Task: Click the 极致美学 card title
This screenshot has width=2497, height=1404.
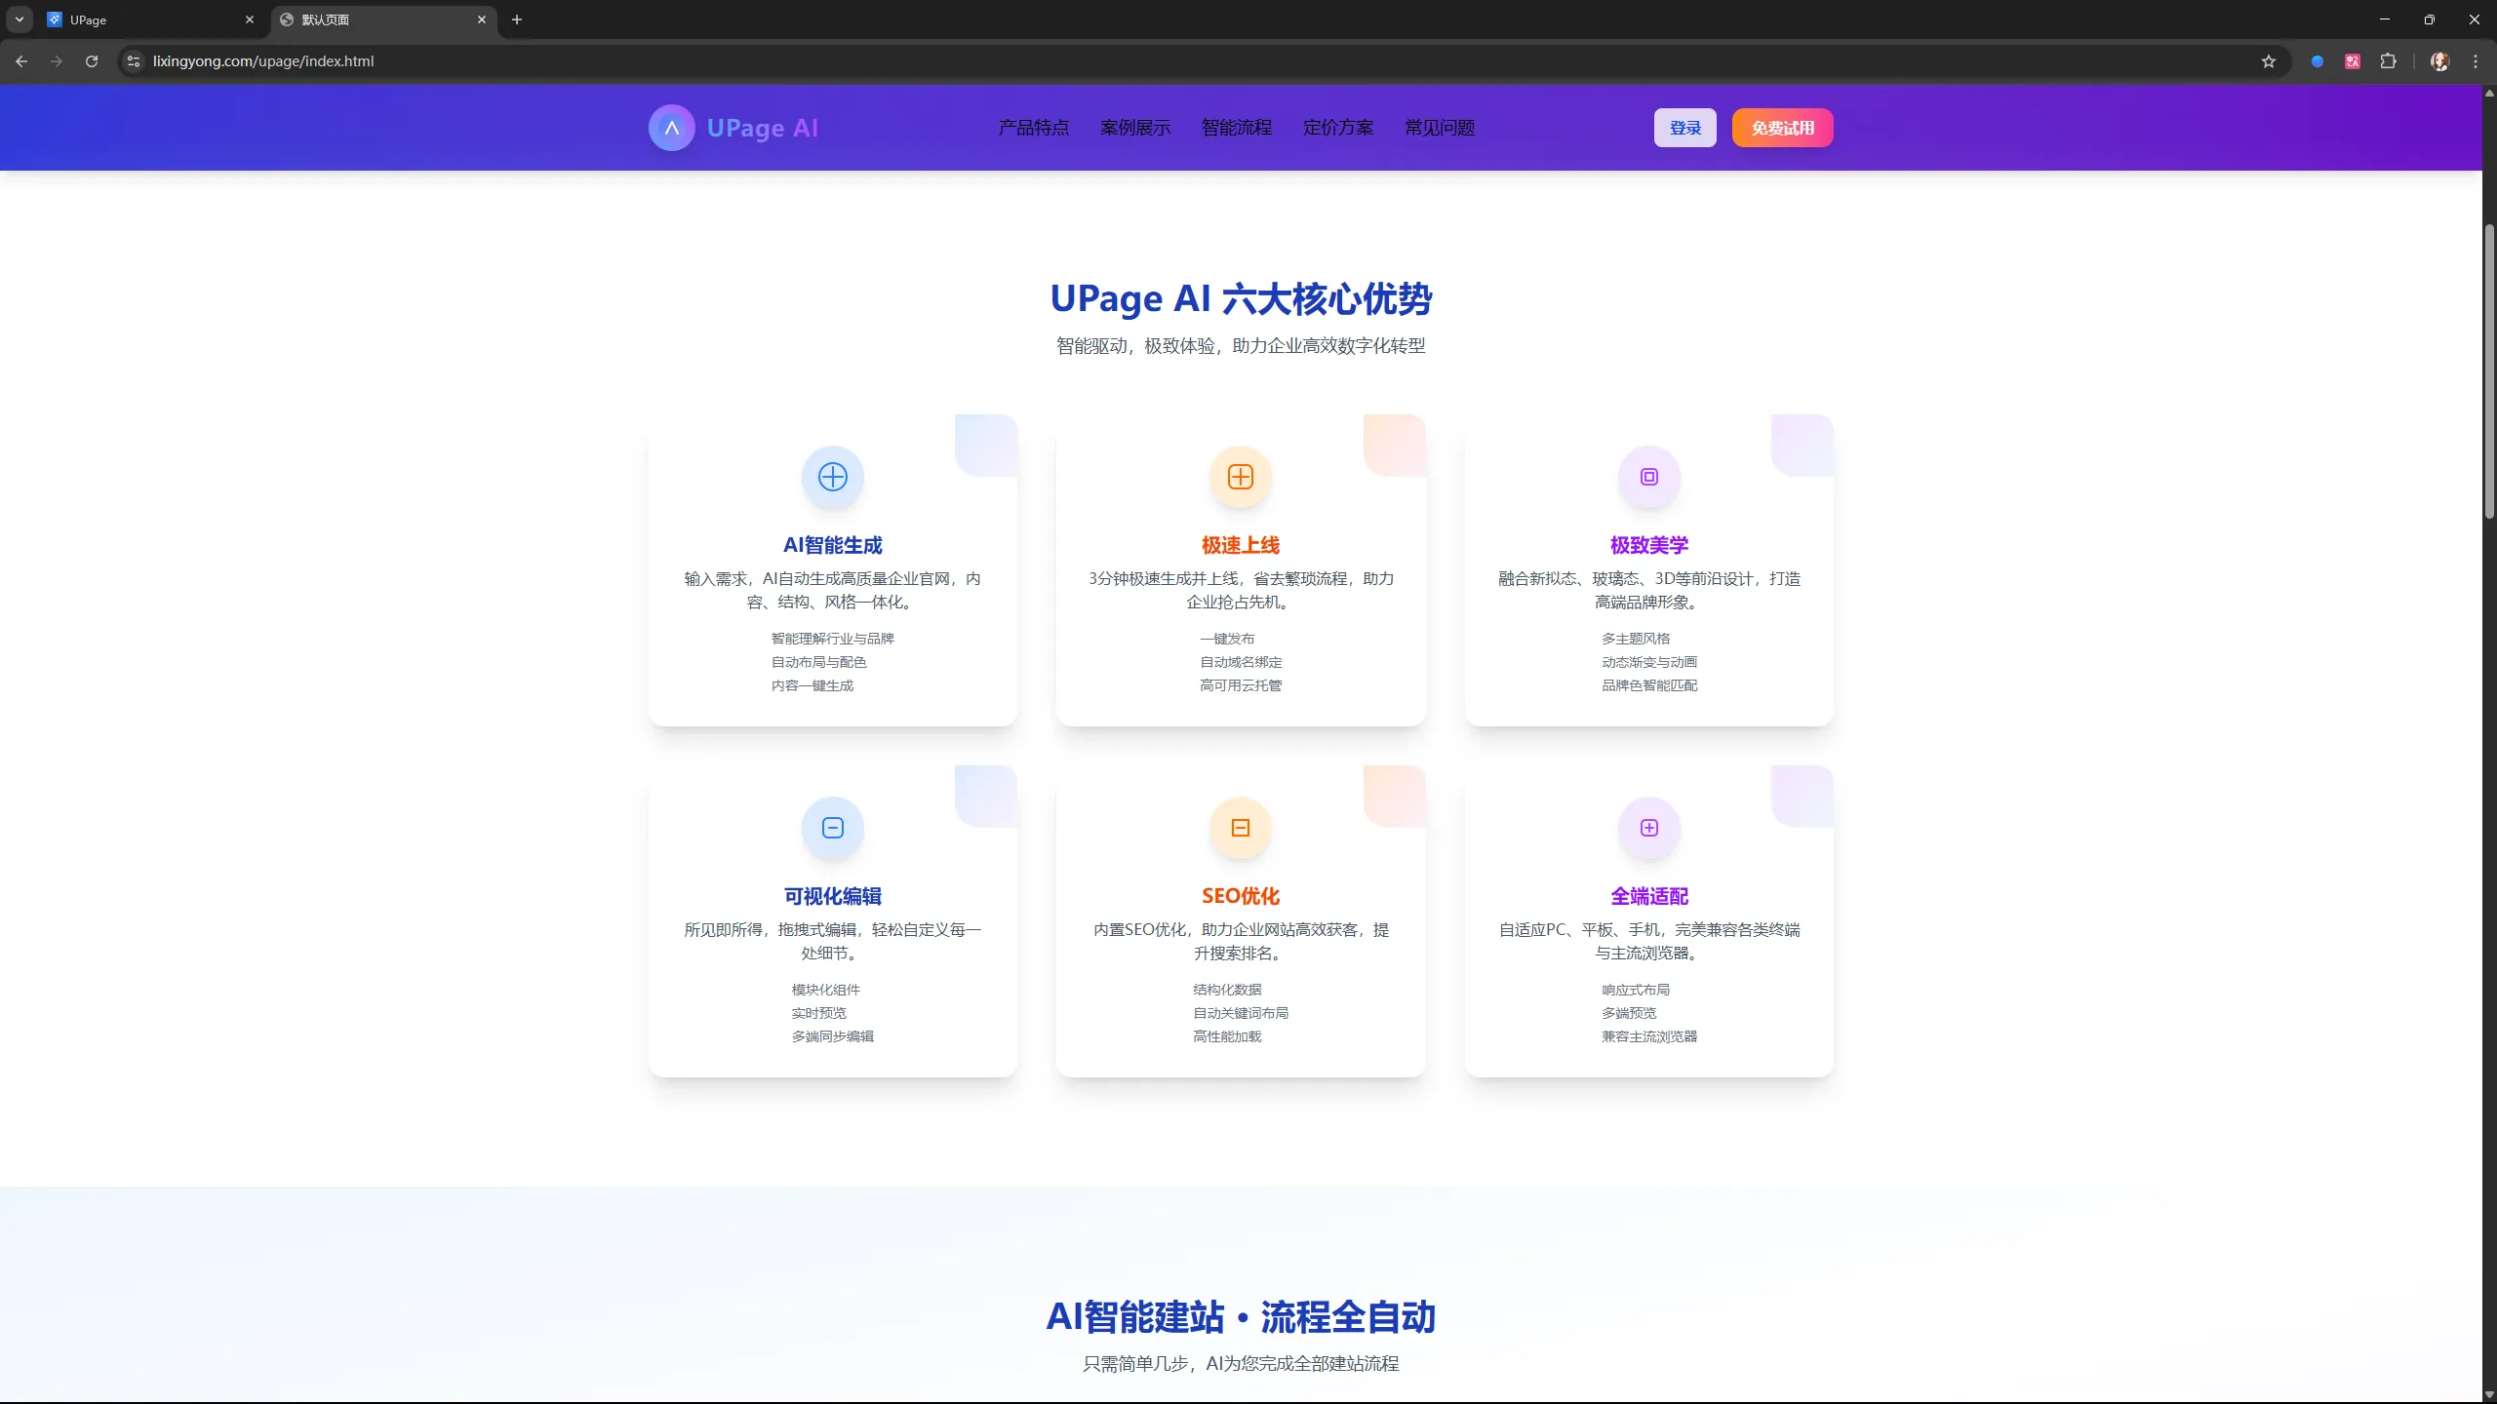Action: [1648, 545]
